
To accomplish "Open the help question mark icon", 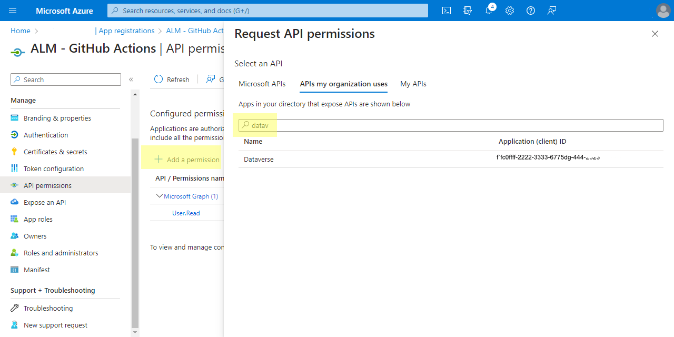I will point(530,11).
